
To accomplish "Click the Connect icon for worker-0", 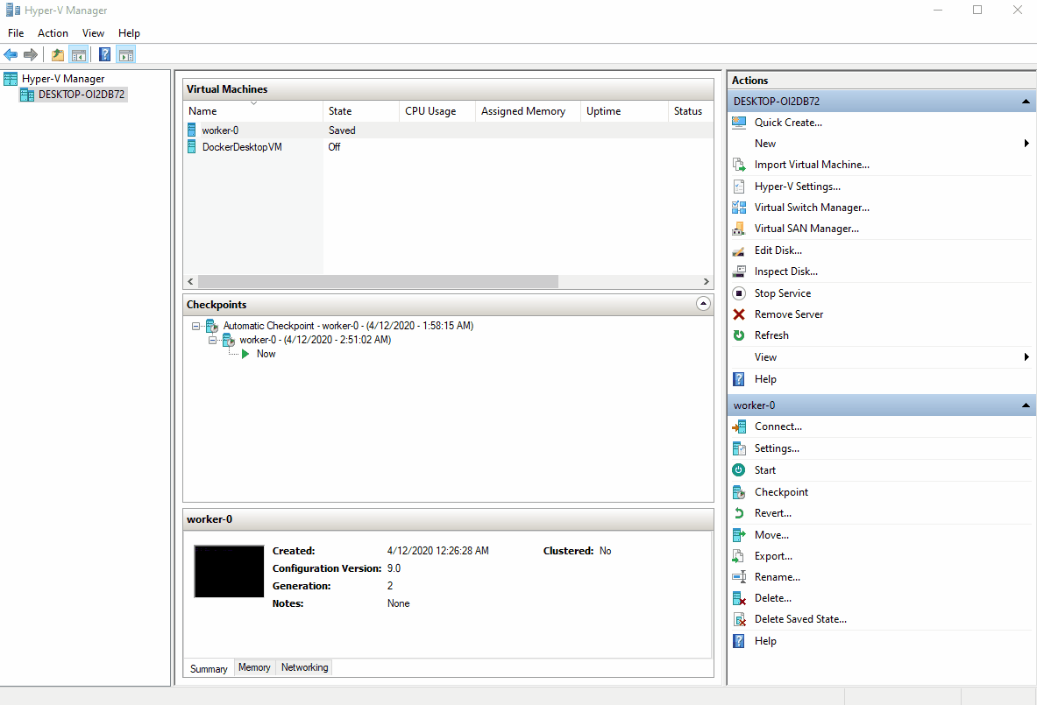I will tap(739, 427).
